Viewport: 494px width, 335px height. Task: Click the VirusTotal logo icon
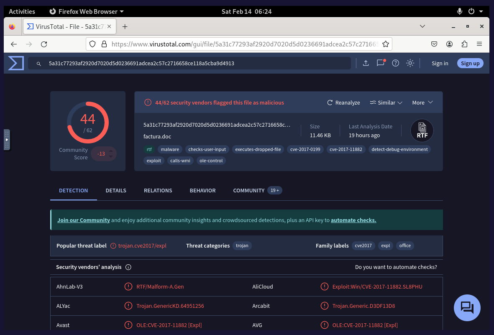[16, 63]
